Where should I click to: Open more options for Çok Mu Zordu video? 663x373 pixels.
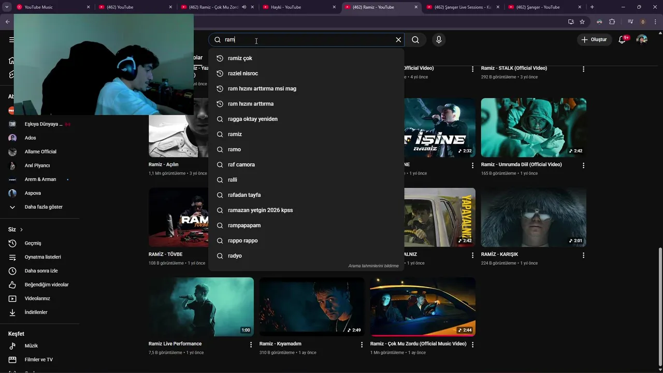tap(472, 345)
